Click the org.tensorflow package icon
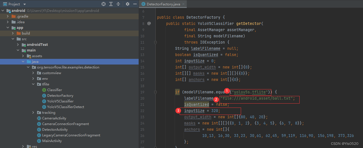 coord(34,67)
